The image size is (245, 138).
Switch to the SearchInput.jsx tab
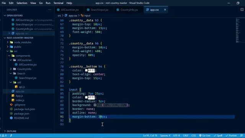(100, 10)
